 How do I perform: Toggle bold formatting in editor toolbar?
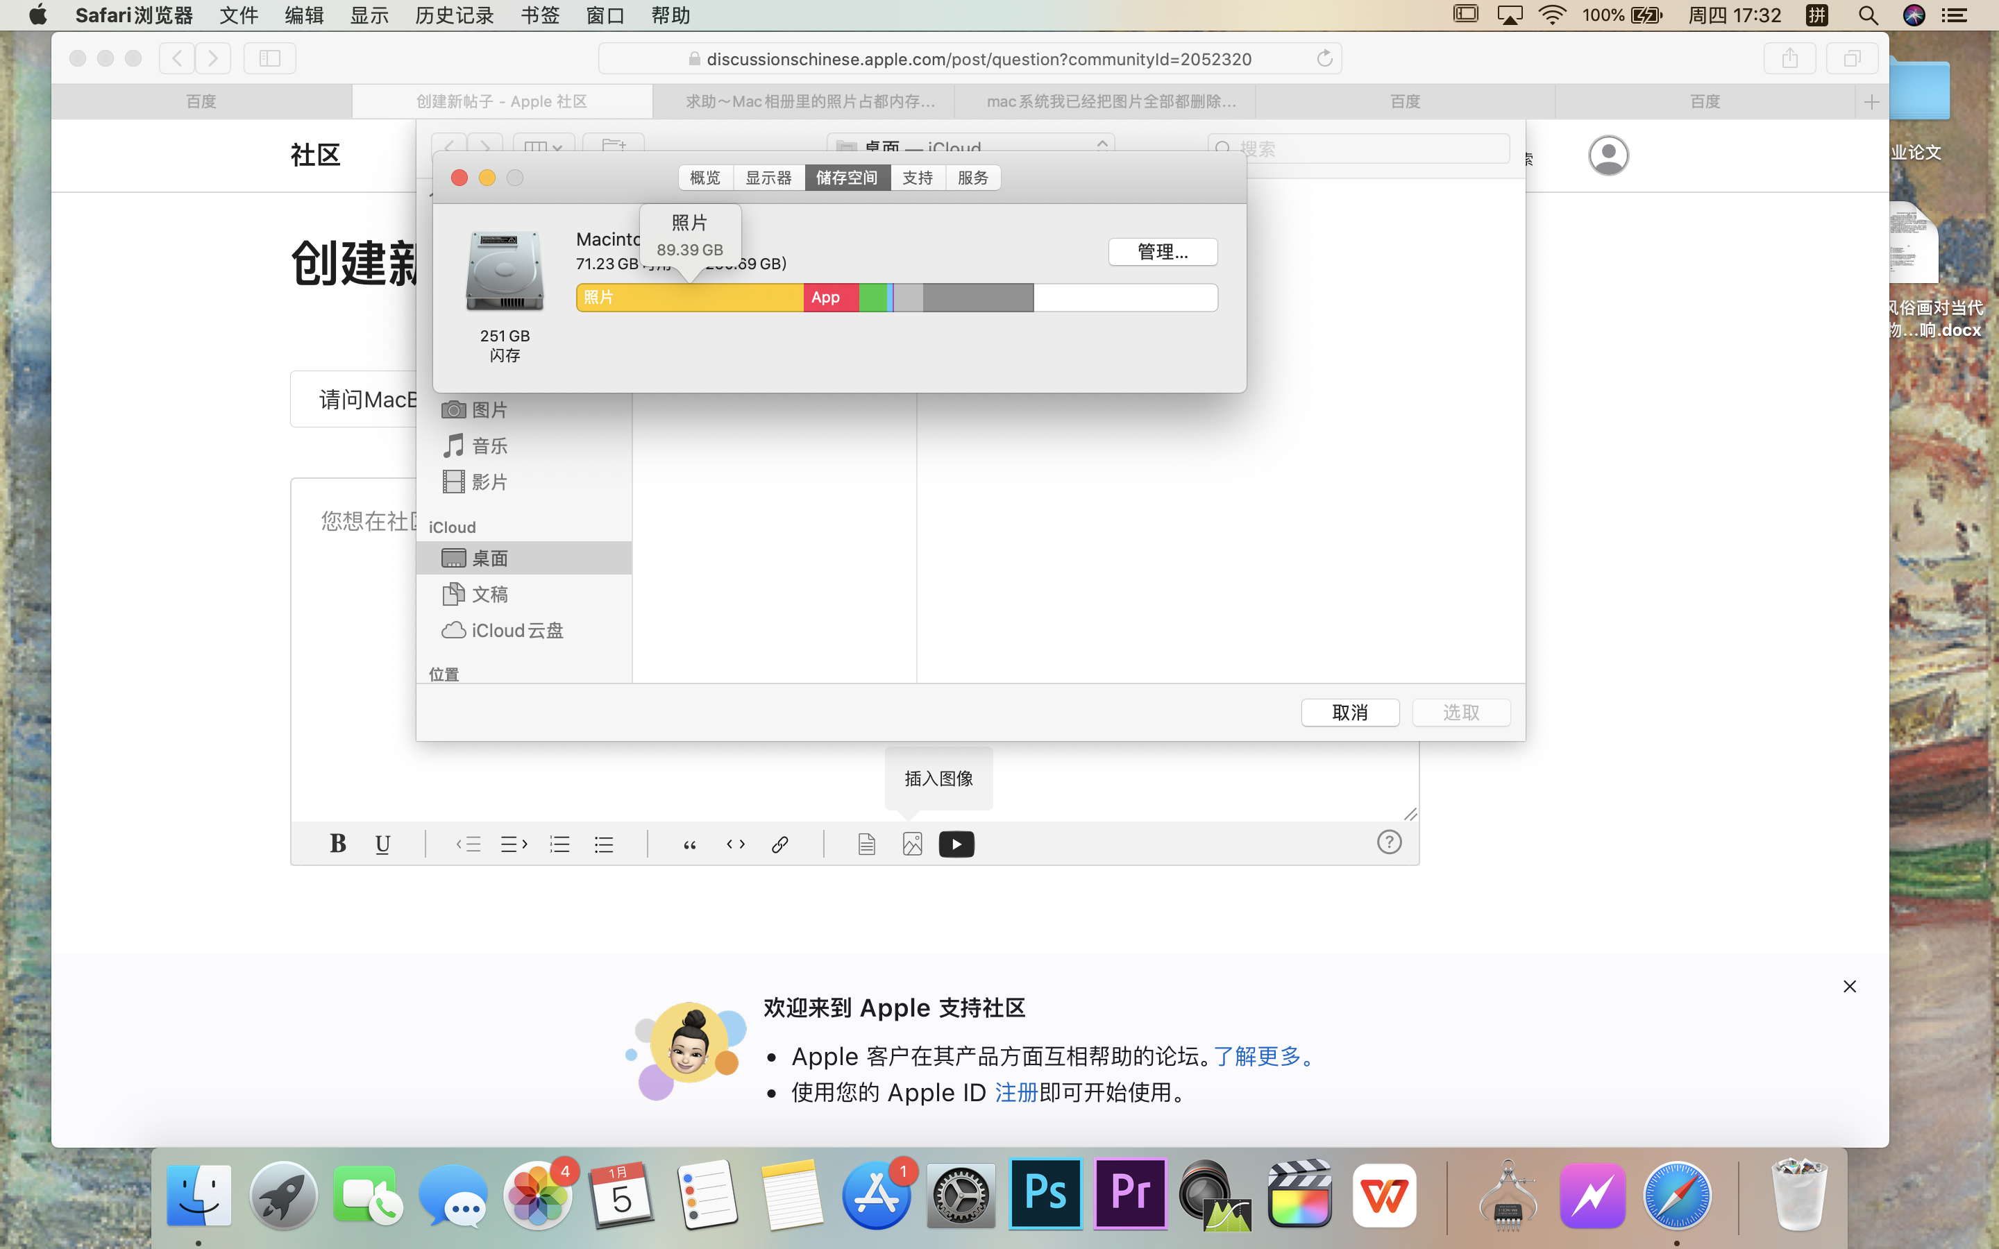point(337,843)
